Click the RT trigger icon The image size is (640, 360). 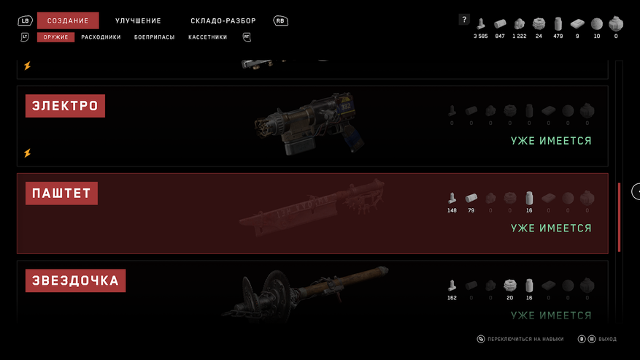[x=247, y=37]
